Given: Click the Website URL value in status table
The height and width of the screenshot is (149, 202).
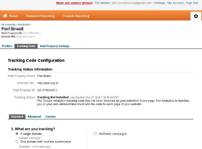Looking at the screenshot, I should click(48, 83).
